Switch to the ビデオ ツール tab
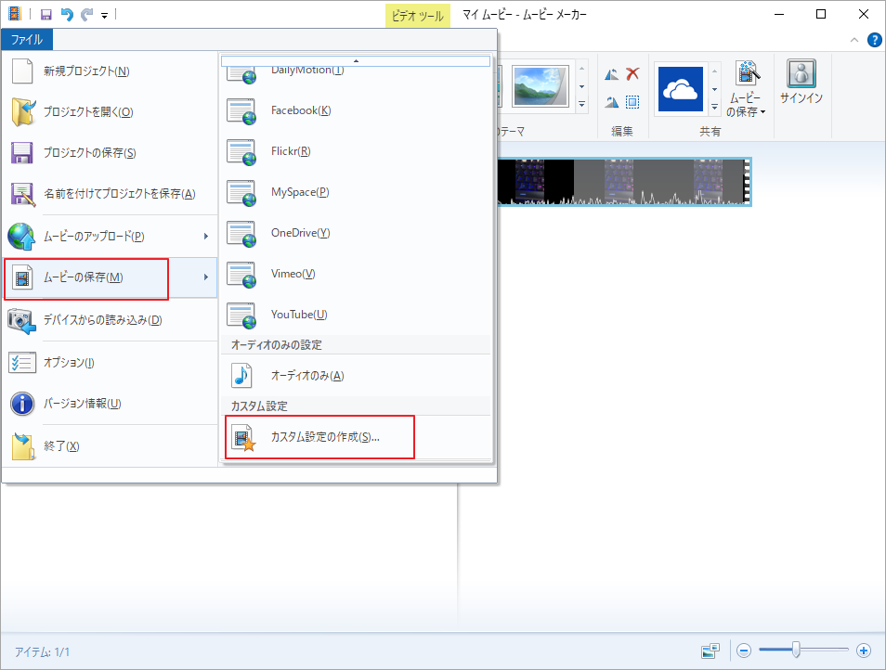The image size is (886, 670). point(418,15)
